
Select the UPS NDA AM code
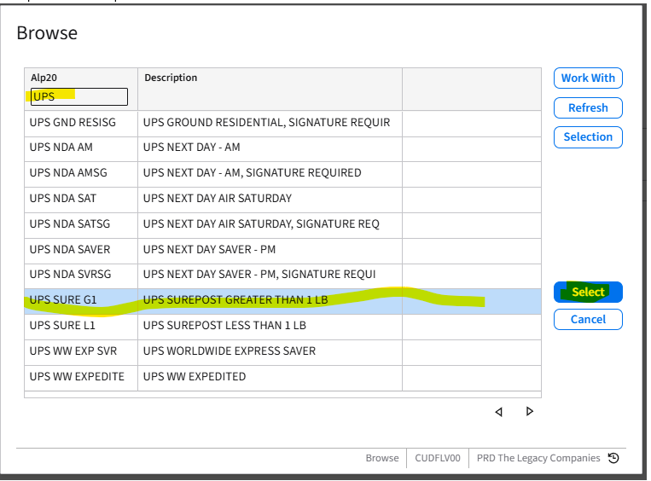coord(61,148)
